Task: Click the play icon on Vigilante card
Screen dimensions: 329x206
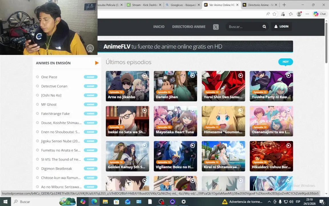Action: point(192,145)
